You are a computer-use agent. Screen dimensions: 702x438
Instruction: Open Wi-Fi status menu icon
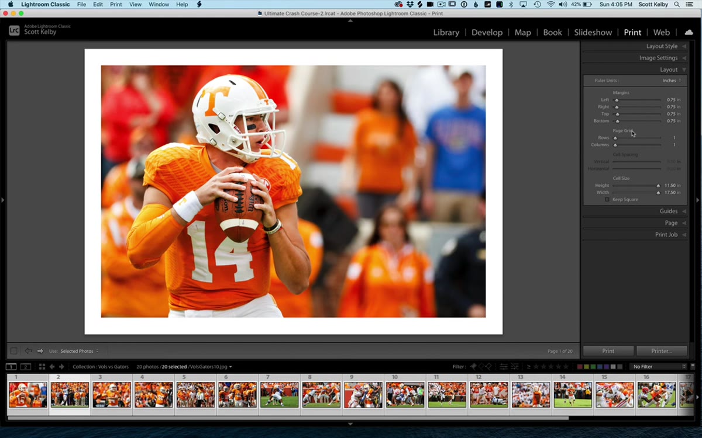coord(551,4)
